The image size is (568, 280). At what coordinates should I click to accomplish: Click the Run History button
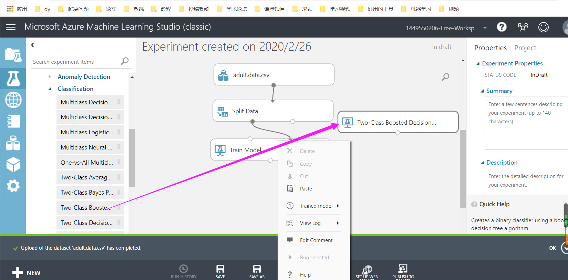(x=184, y=271)
